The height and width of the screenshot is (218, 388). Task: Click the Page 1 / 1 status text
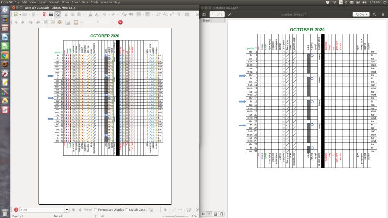[18, 216]
